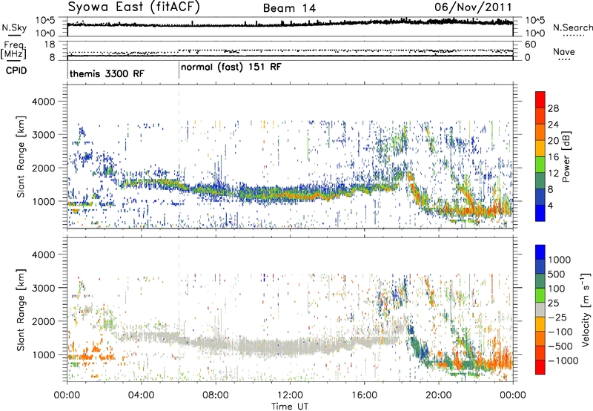The image size is (593, 411).
Task: Click the frequency trace in the Freq panel
Action: pos(290,56)
